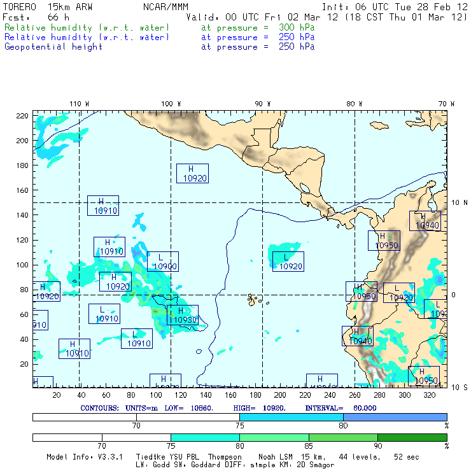Click the 'CONTOURS: UNITS=m' caption
Image resolution: width=471 pixels, height=471 pixels.
coord(119,408)
